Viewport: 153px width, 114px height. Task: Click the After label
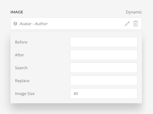tap(20, 55)
